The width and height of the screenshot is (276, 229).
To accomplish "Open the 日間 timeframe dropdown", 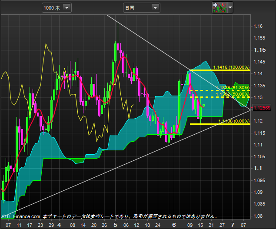I will click(x=142, y=8).
